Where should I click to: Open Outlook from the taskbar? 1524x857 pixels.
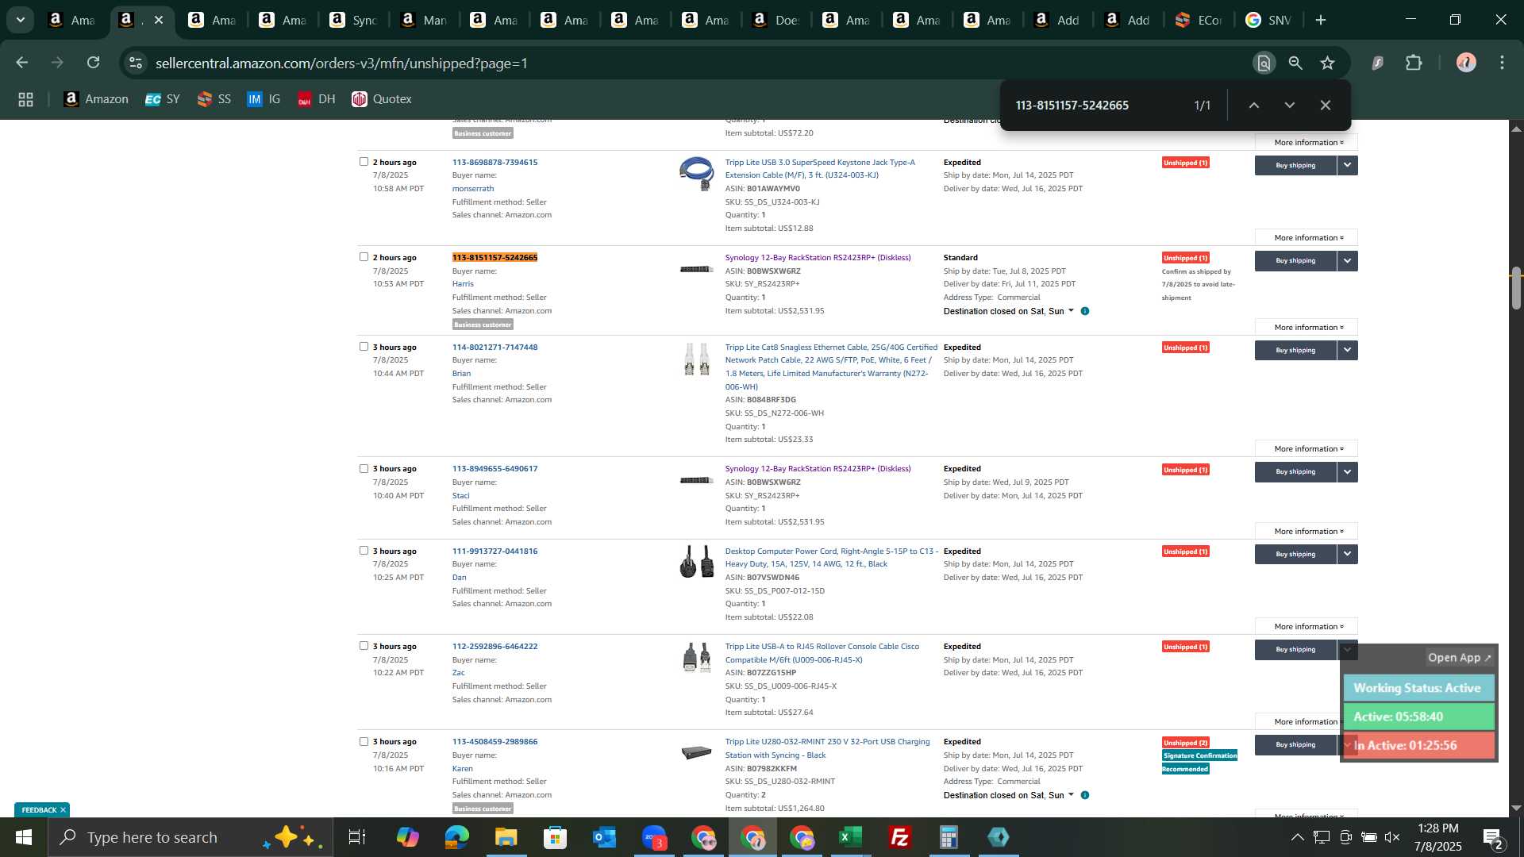(605, 837)
